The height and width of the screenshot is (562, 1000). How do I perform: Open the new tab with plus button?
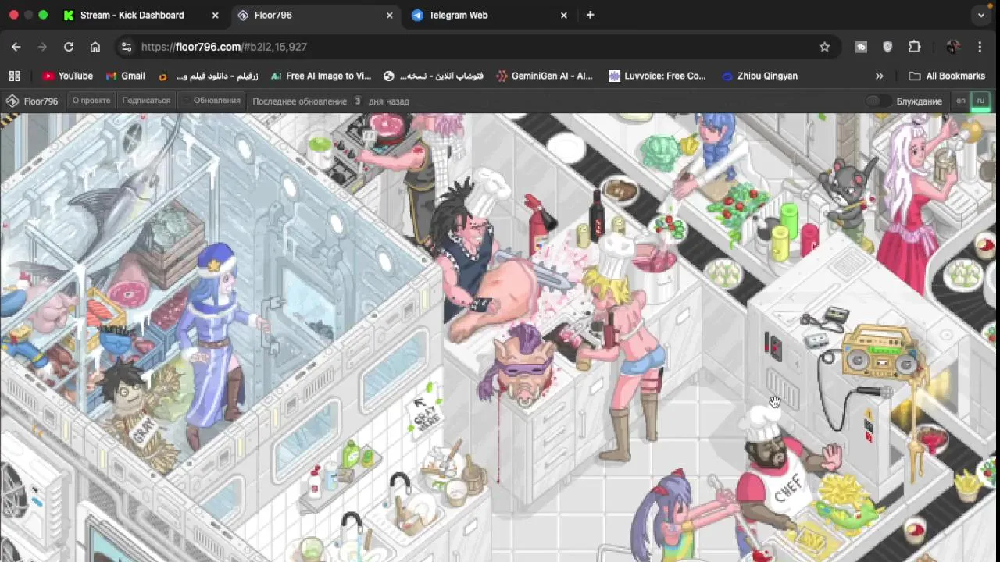(x=590, y=15)
